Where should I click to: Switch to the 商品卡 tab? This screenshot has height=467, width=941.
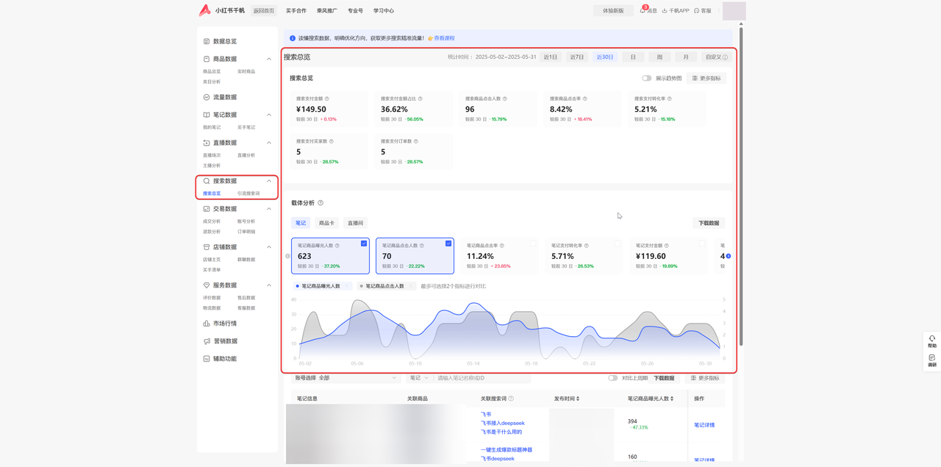point(326,223)
